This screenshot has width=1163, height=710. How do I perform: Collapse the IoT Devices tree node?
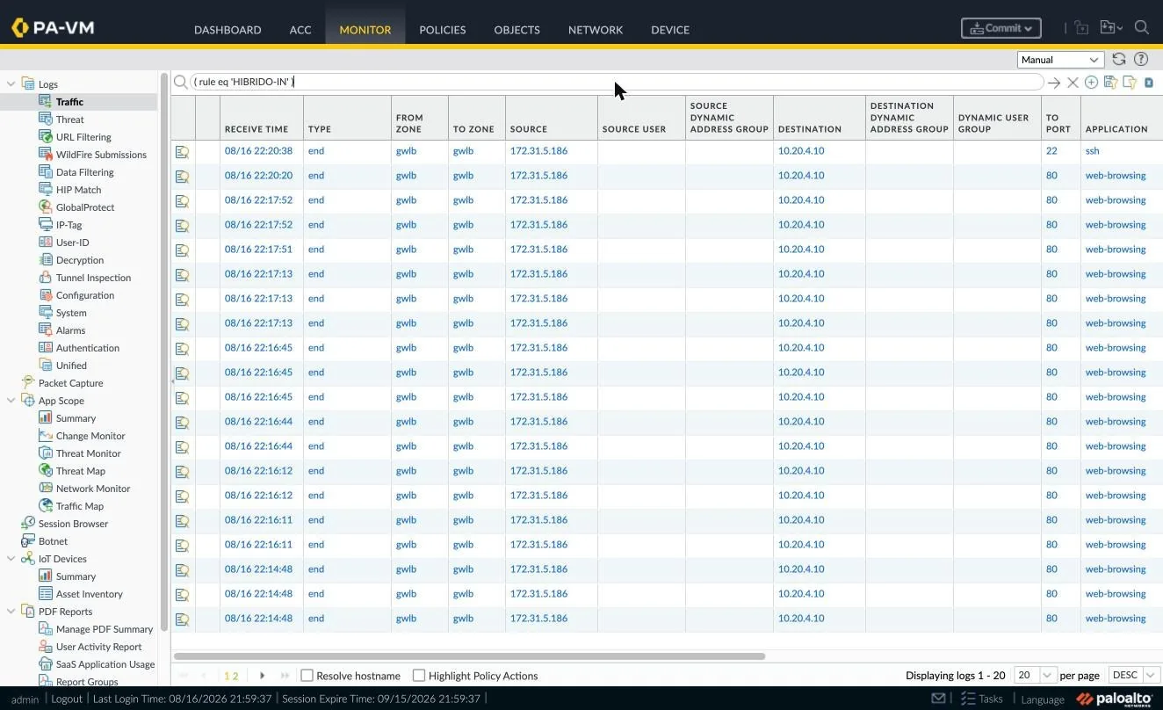point(11,559)
